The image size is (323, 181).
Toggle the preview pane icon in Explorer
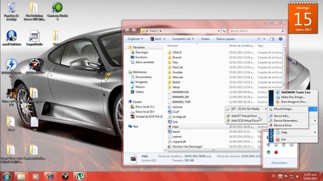tap(272, 39)
